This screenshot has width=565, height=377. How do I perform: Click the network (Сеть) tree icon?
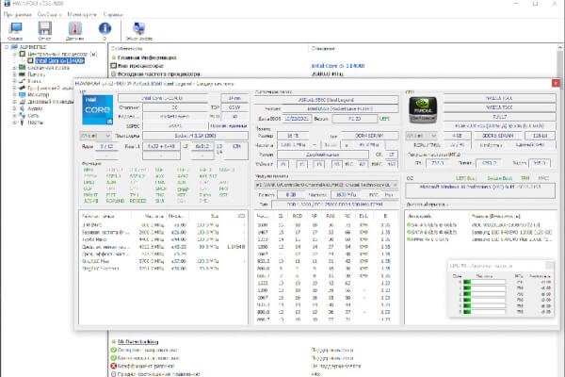click(x=23, y=115)
